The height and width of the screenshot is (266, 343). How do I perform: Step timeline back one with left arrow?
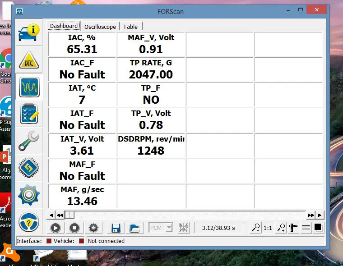[51, 215]
